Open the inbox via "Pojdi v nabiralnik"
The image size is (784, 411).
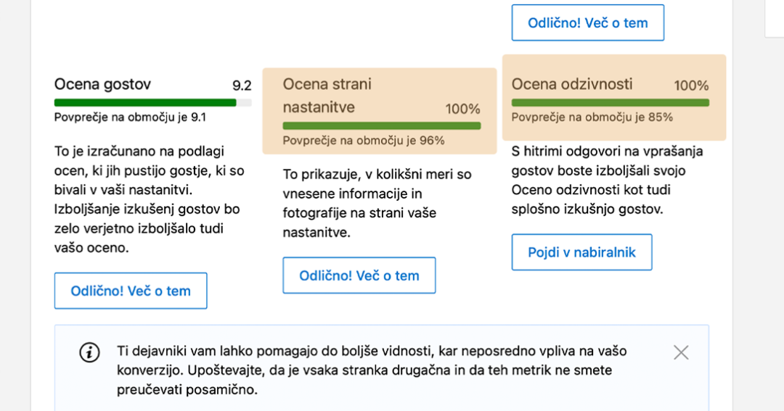point(581,252)
